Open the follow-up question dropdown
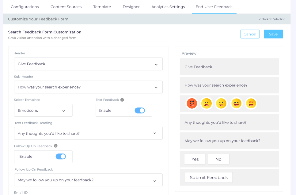The height and width of the screenshot is (195, 296). [88, 180]
